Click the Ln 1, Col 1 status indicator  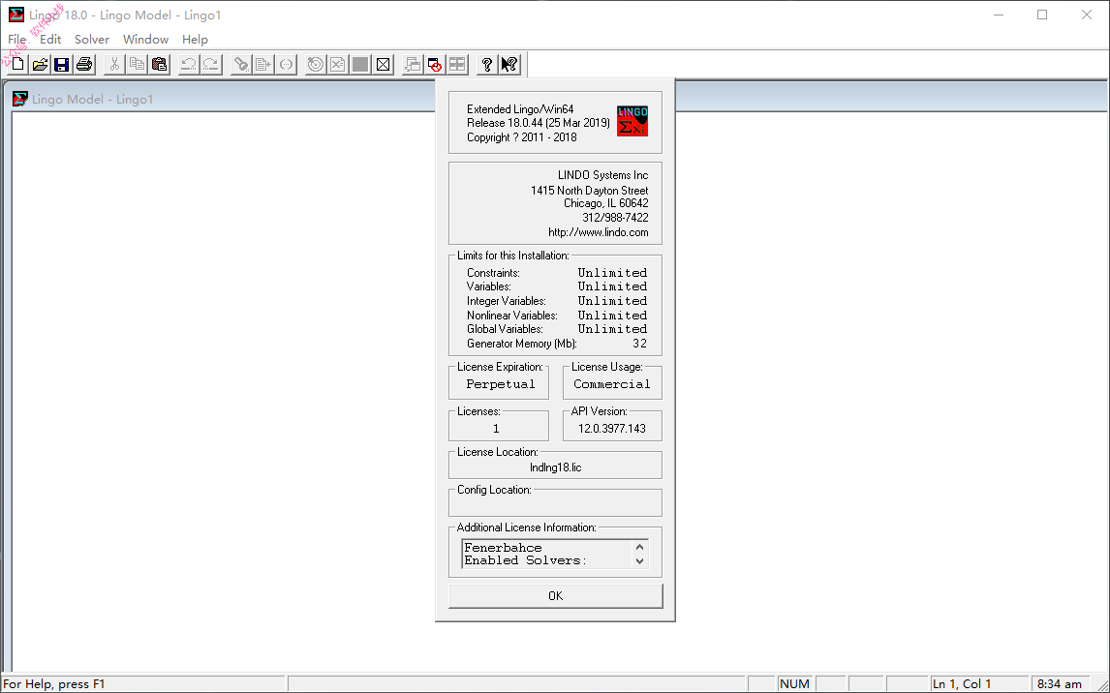click(962, 684)
